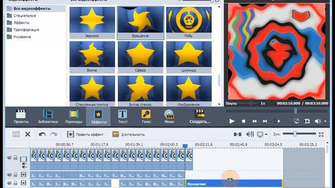Viewport: 335px width, 188px height.
Task: Open the Проекты section
Action: coord(21,116)
